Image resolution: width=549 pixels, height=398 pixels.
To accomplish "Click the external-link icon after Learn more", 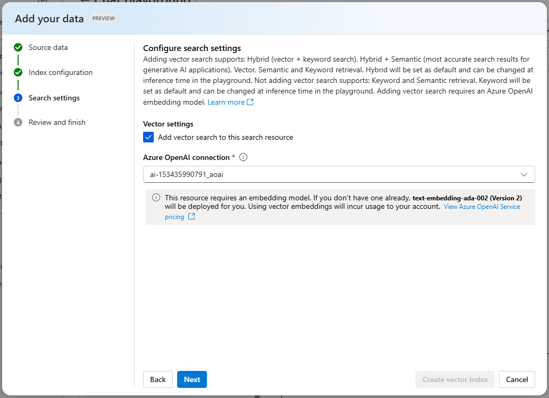I will tap(250, 102).
